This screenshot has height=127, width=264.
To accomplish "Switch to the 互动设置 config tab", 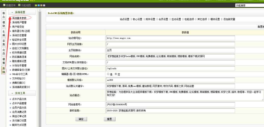I will 176,19.
